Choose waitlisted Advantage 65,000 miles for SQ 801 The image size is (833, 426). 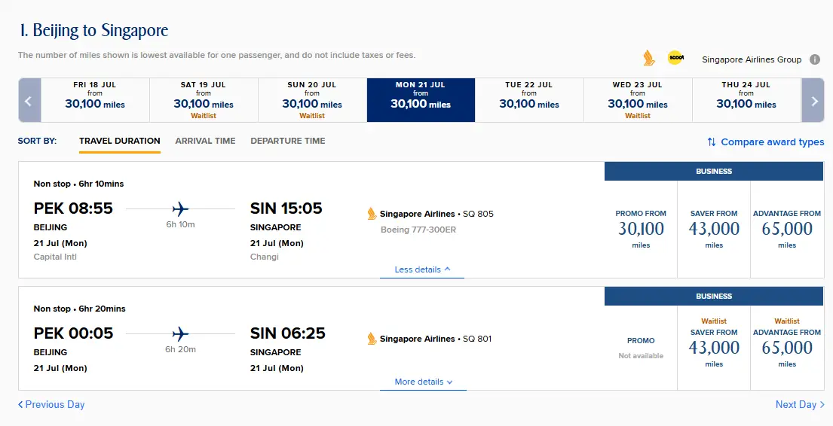pos(787,348)
